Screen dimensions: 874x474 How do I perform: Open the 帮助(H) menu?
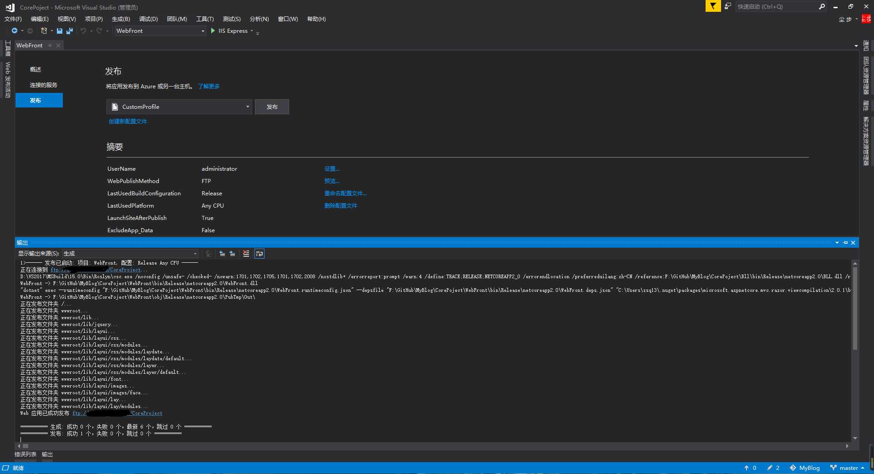point(316,19)
